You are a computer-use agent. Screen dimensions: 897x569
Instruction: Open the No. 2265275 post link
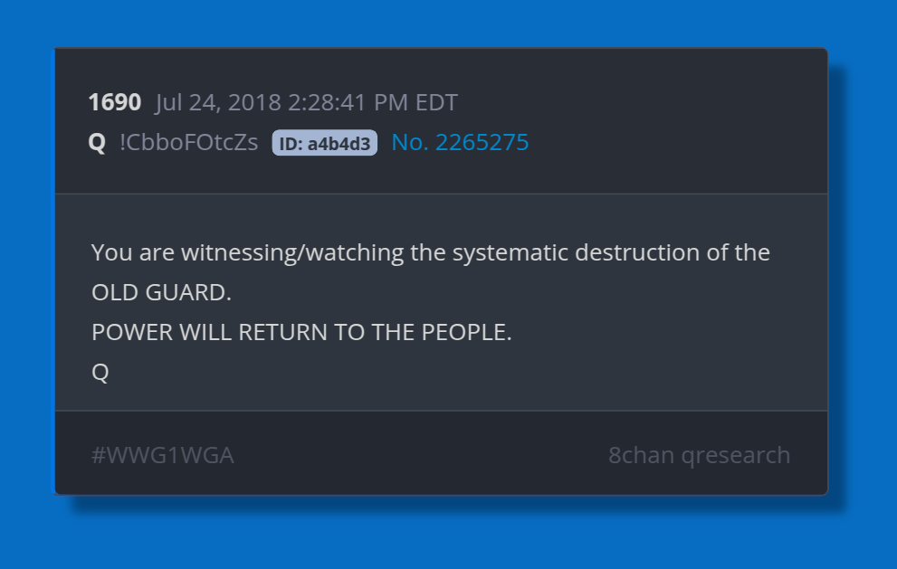[460, 143]
